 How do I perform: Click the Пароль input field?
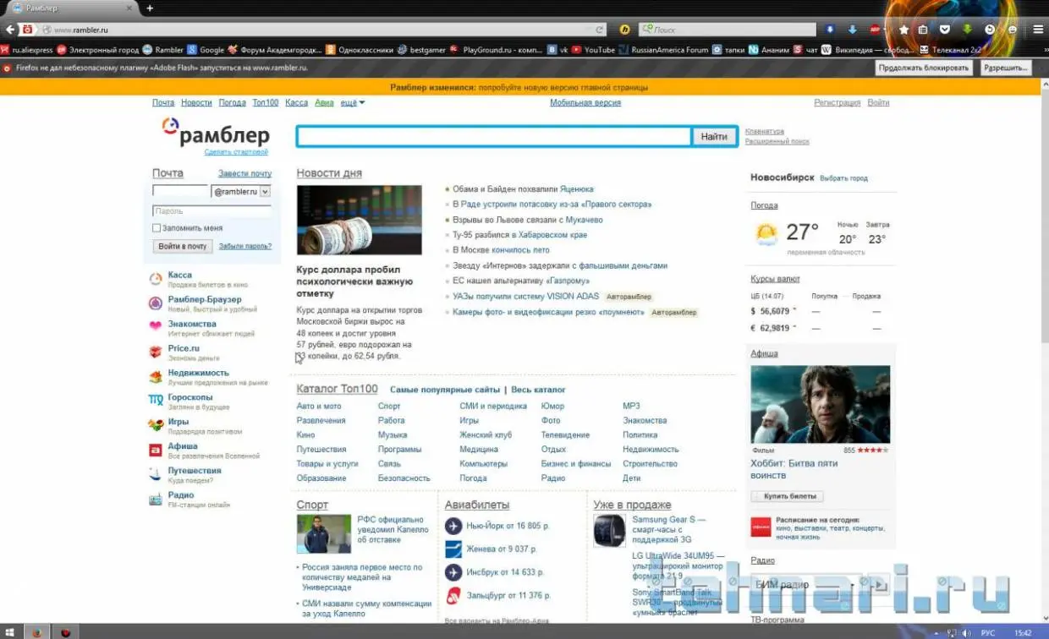click(x=211, y=211)
